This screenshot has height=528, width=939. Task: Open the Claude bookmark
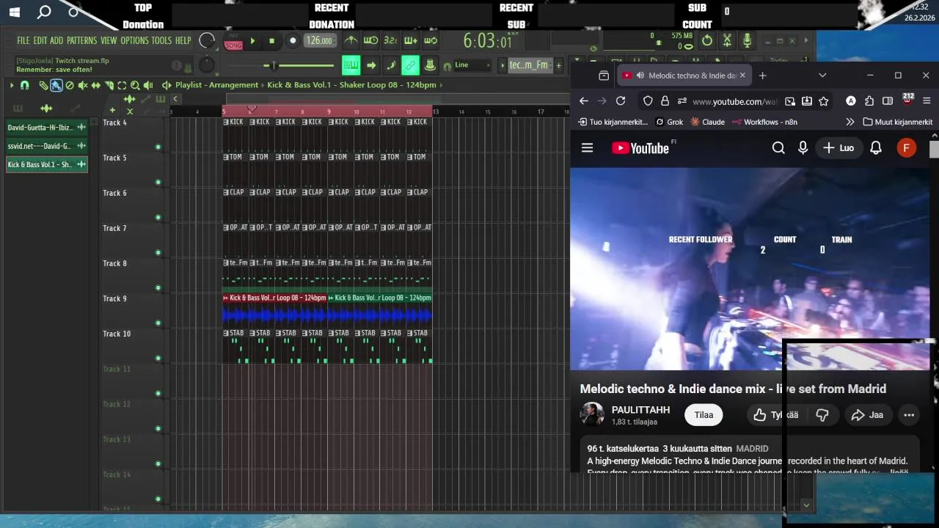click(706, 122)
